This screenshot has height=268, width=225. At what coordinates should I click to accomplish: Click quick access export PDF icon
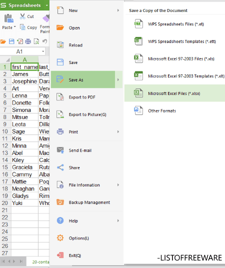click(20, 41)
